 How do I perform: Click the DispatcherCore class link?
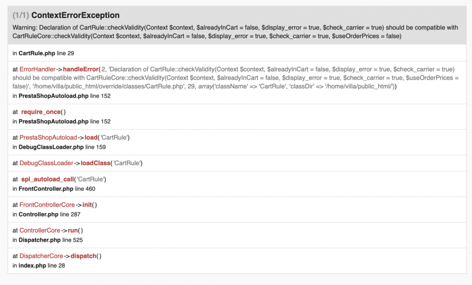(x=41, y=256)
